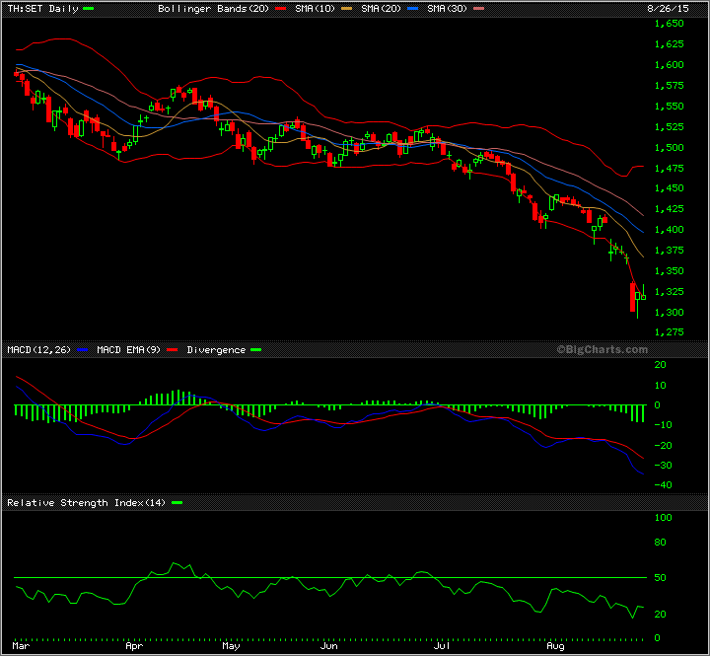The height and width of the screenshot is (656, 710).
Task: Click the 1,375 price axis label
Action: tap(670, 251)
